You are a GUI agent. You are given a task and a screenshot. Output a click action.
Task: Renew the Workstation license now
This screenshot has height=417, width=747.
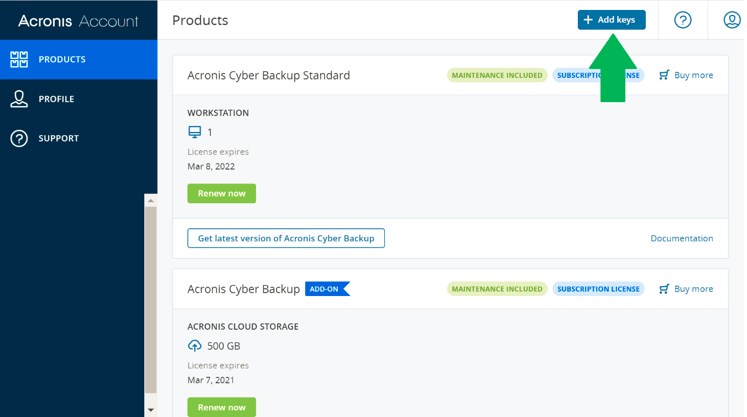(222, 193)
